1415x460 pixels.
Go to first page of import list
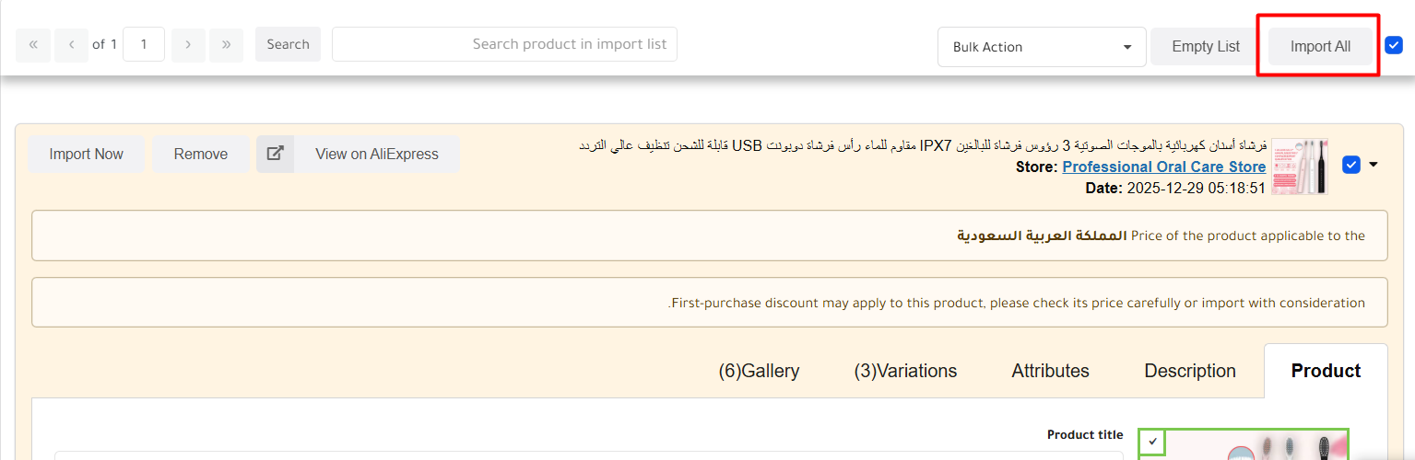(x=33, y=44)
